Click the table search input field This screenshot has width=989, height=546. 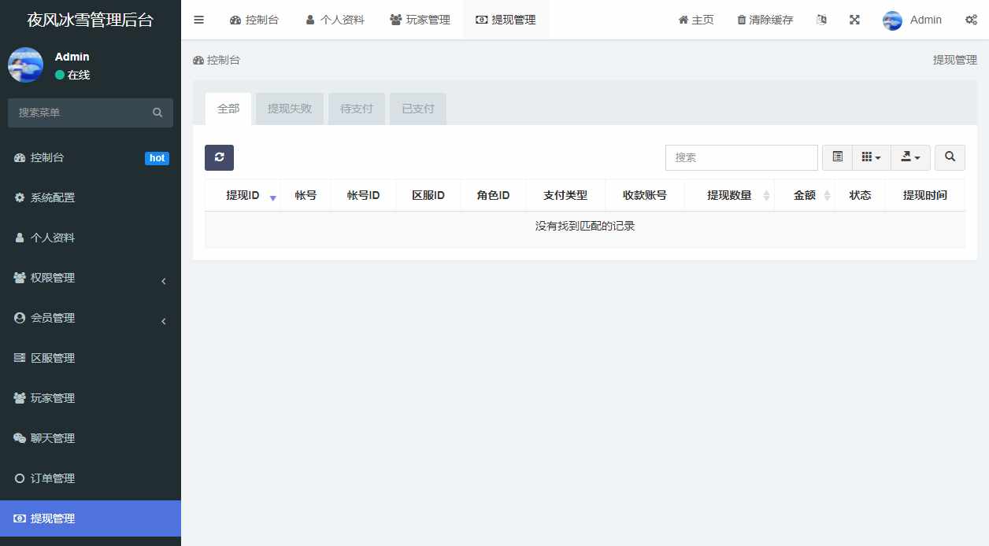(740, 157)
